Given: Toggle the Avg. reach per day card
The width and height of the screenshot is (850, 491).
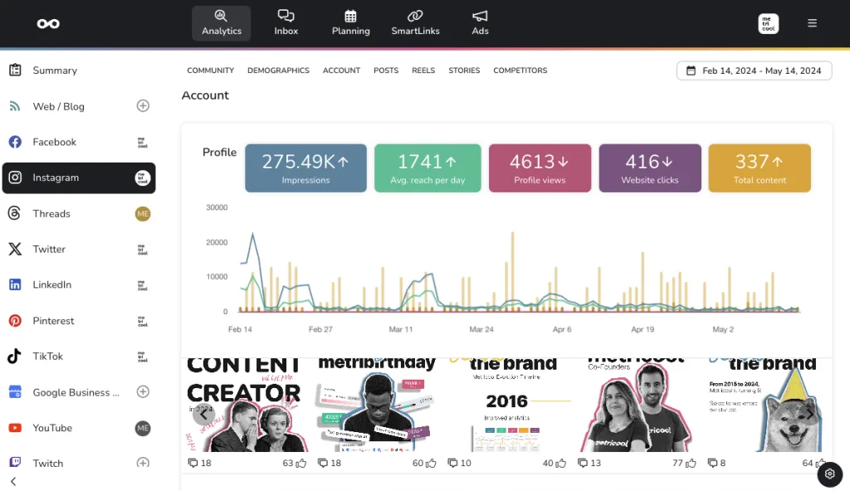Looking at the screenshot, I should pyautogui.click(x=427, y=168).
